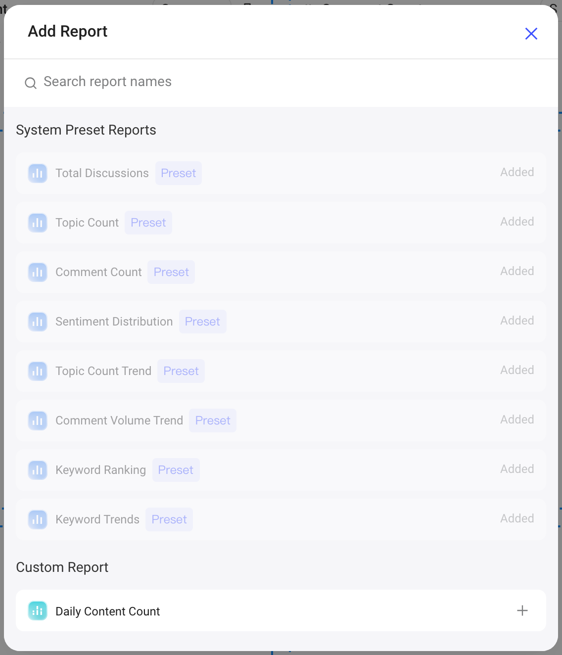Select the Keyword Trends report name

click(x=97, y=519)
